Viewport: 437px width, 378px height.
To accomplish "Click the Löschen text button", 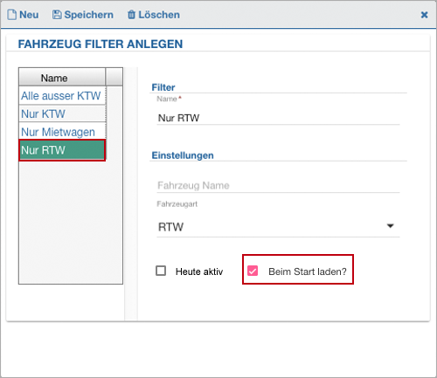I will 159,15.
